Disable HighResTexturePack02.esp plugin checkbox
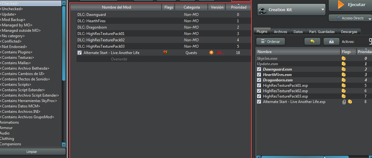The image size is (372, 158). coord(259,91)
